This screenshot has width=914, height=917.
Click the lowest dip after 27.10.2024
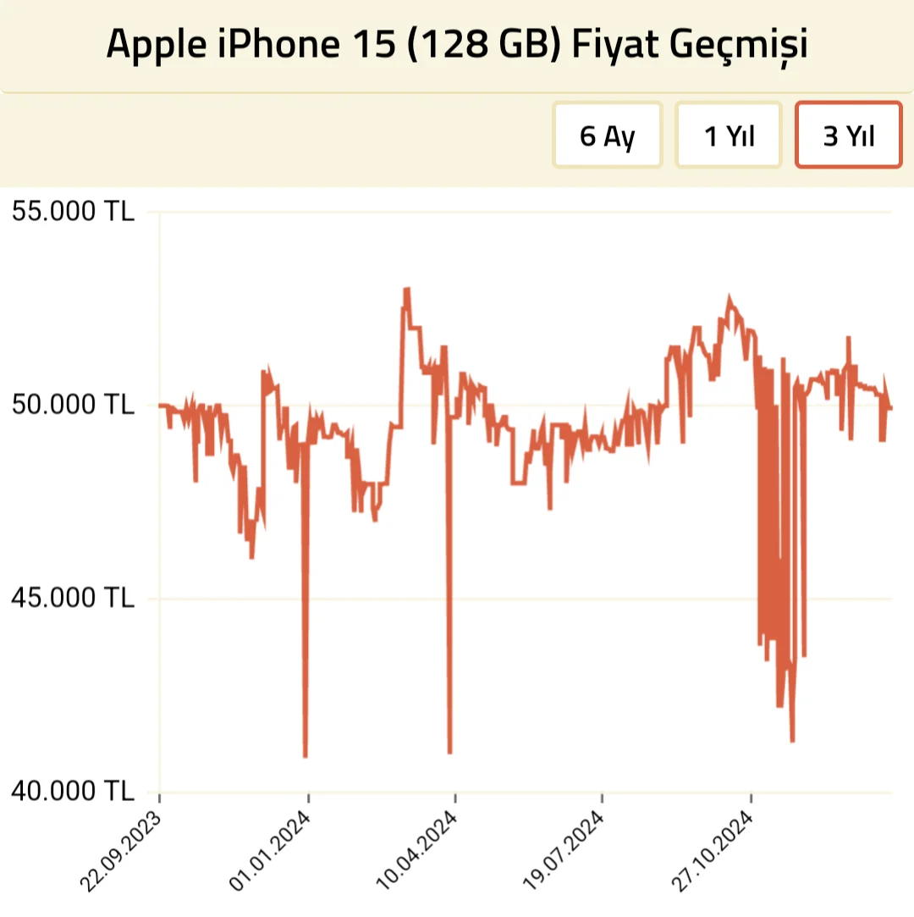[x=792, y=740]
